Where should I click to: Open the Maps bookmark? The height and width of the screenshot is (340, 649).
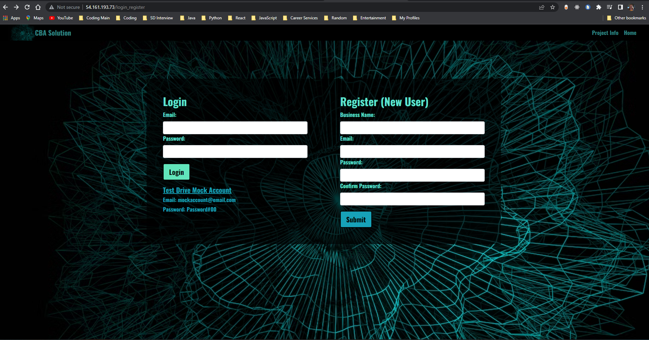point(35,18)
